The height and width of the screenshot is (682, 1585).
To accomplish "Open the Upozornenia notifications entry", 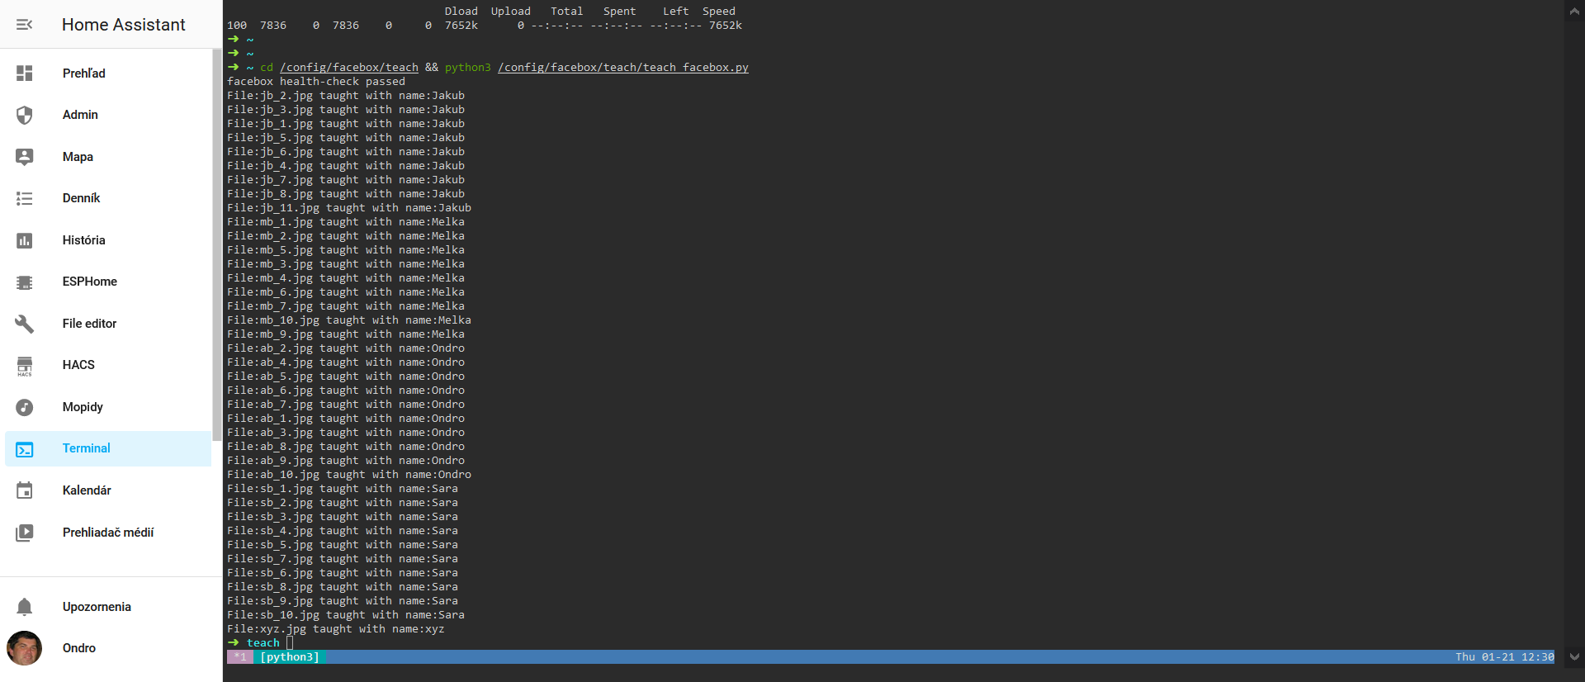I will click(x=108, y=607).
